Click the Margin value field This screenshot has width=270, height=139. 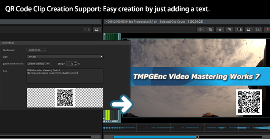[70, 64]
